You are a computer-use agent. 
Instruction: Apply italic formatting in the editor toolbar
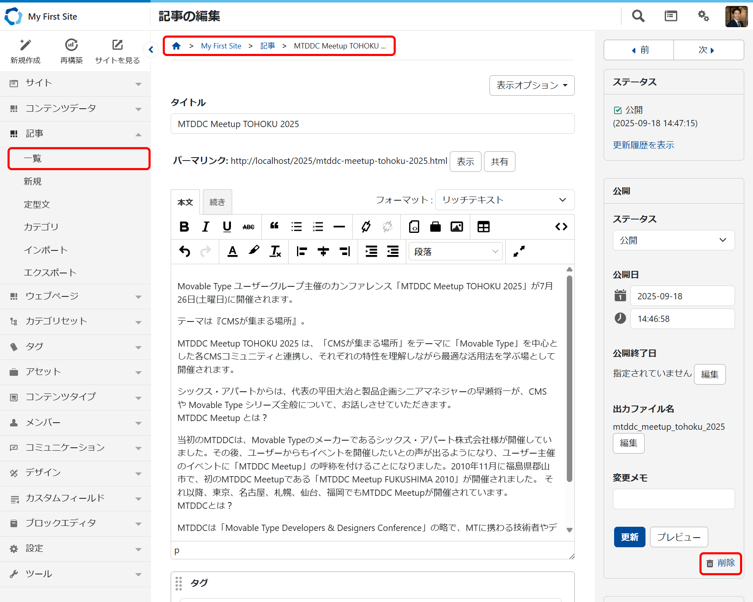pos(205,227)
